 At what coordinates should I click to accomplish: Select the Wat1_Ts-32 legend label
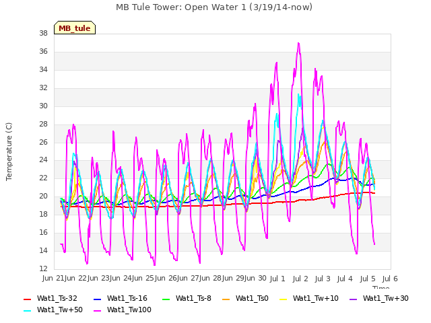pos(57,298)
